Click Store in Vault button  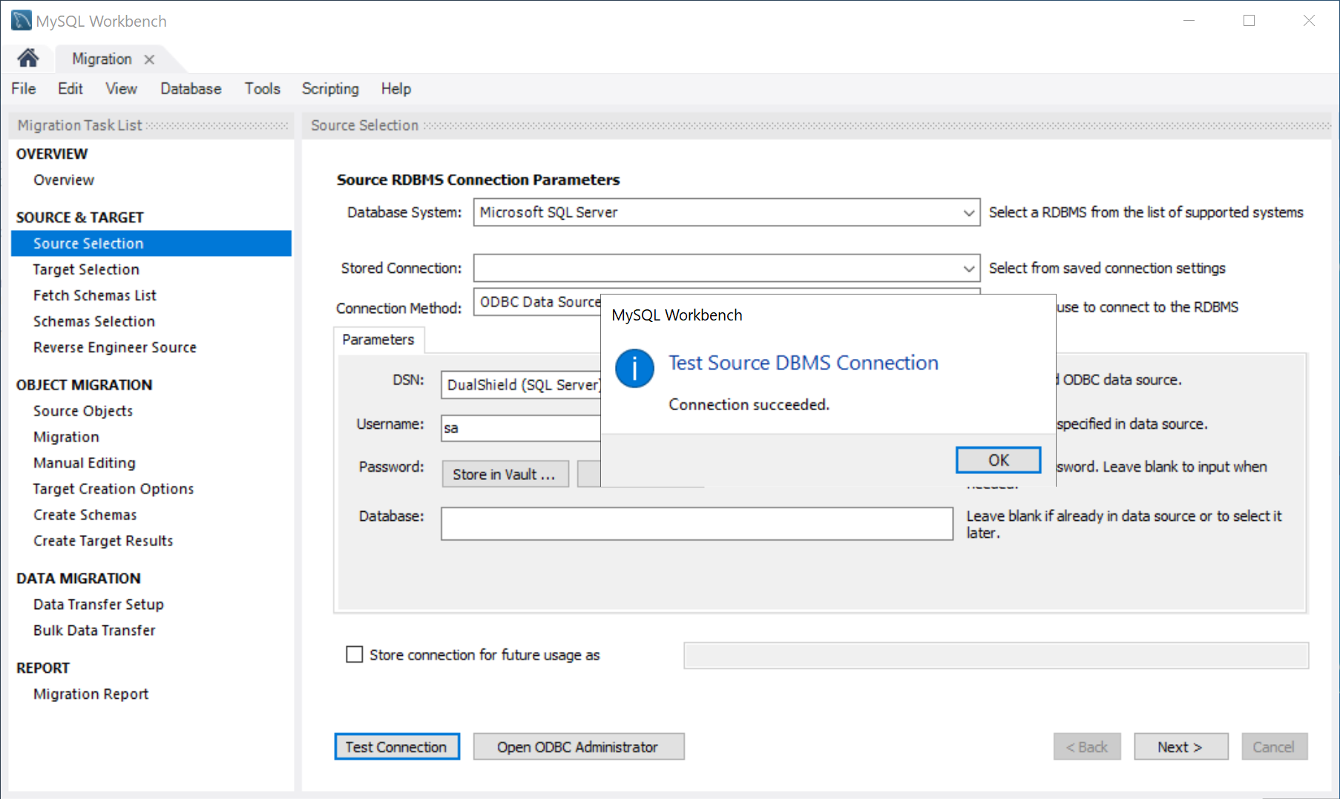pos(505,475)
